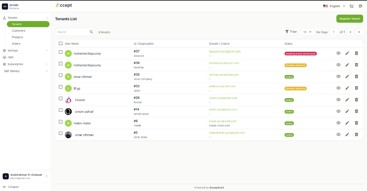The image size is (367, 191).
Task: Check the box for omom ashraf #14
Action: pos(61,110)
